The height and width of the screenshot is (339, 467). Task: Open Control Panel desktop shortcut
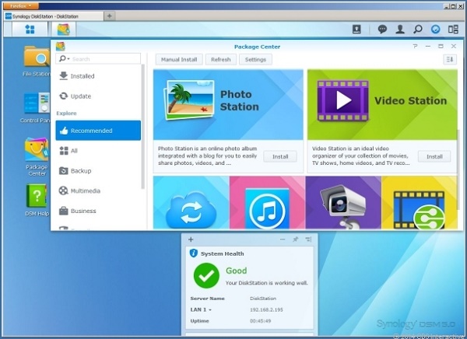tap(36, 107)
